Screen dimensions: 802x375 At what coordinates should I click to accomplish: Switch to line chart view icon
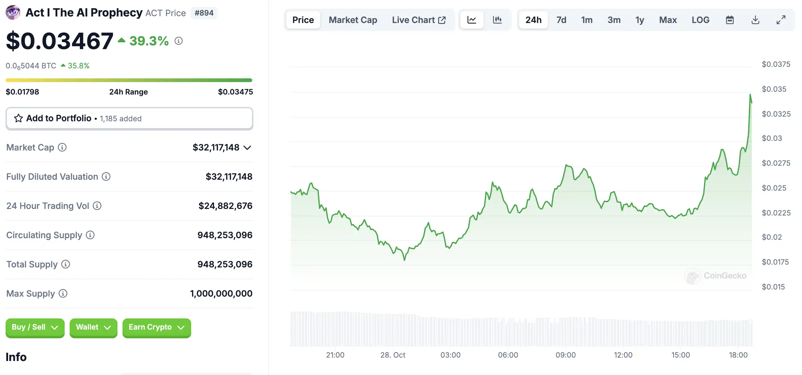(472, 20)
